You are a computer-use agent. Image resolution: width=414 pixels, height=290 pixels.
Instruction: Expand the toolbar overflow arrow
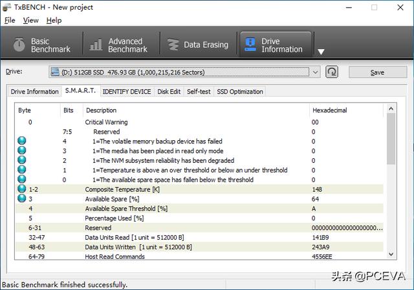tap(321, 52)
